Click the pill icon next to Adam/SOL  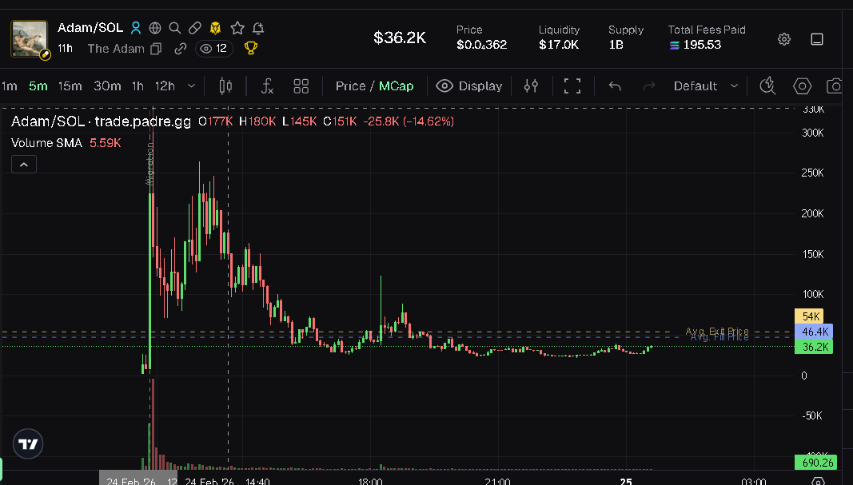pos(195,28)
